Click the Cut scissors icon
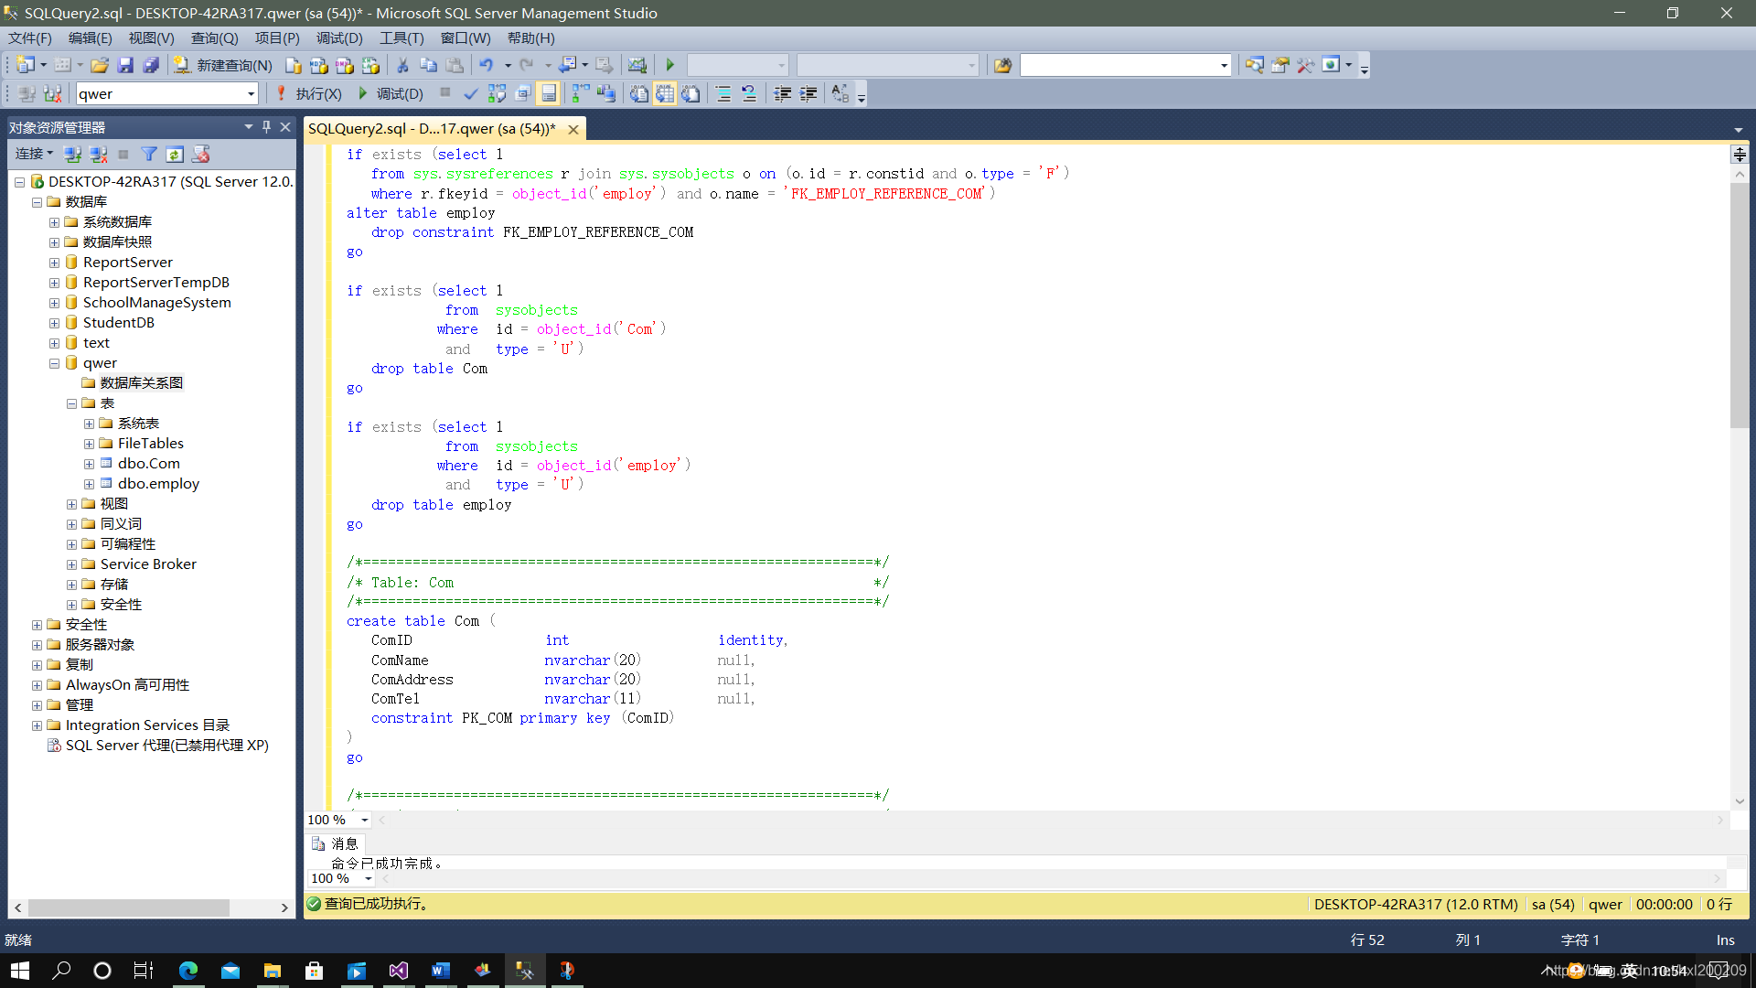This screenshot has width=1756, height=988. [402, 65]
